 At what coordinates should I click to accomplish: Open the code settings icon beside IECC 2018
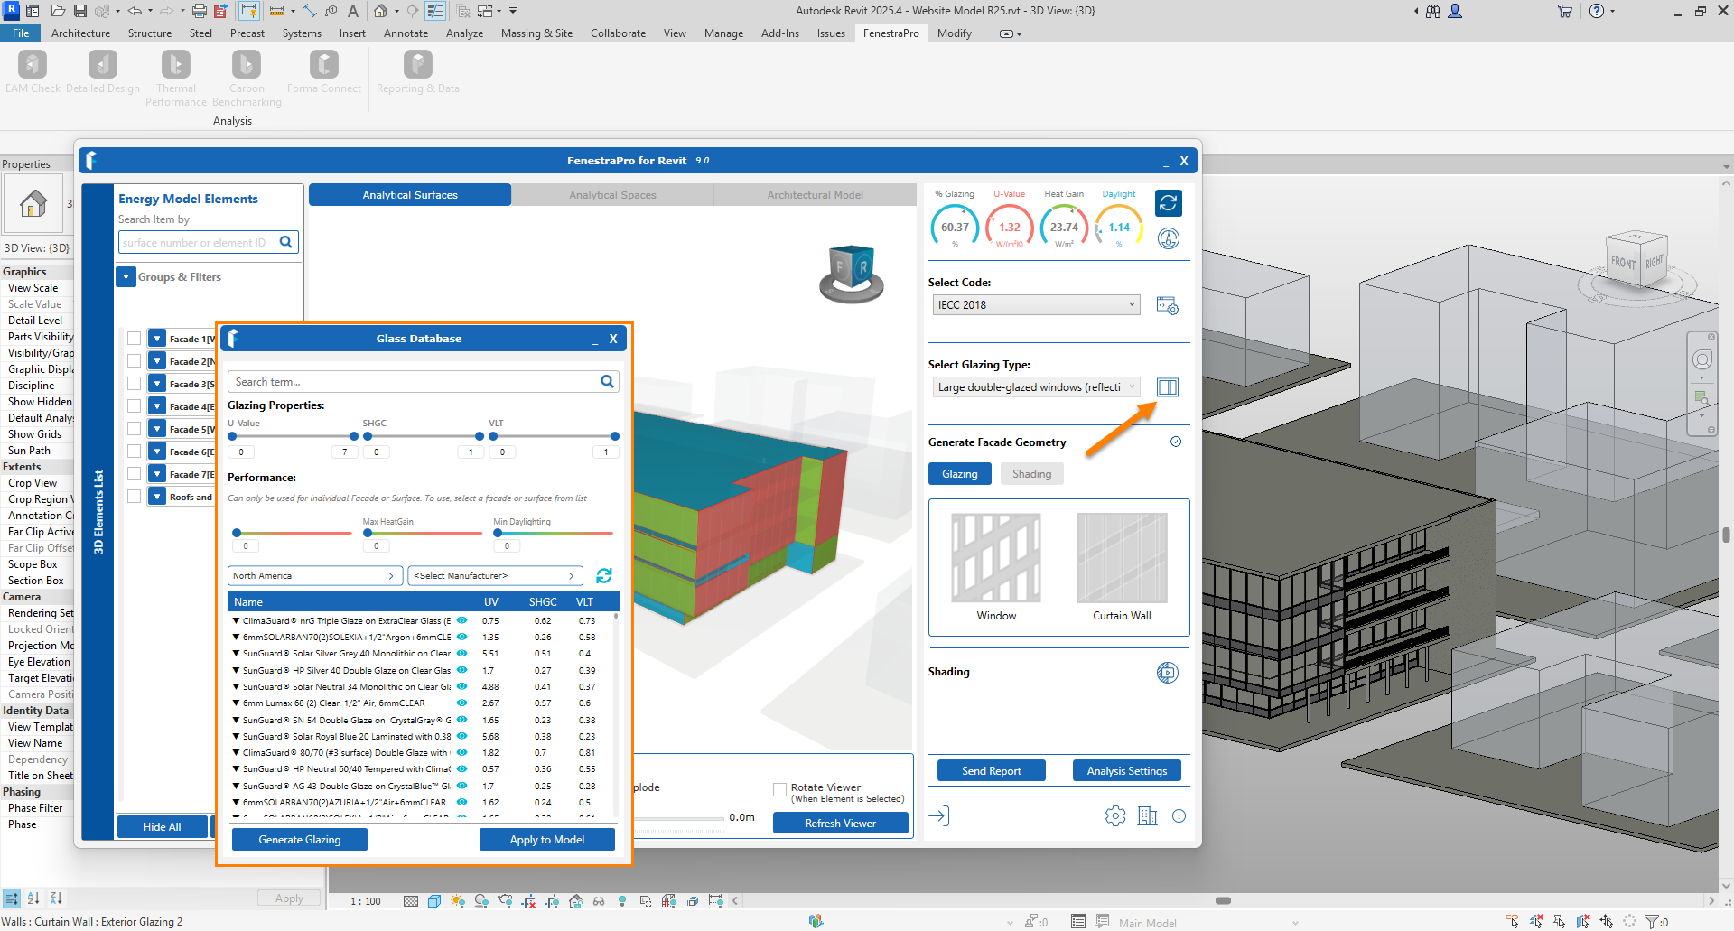pyautogui.click(x=1167, y=306)
